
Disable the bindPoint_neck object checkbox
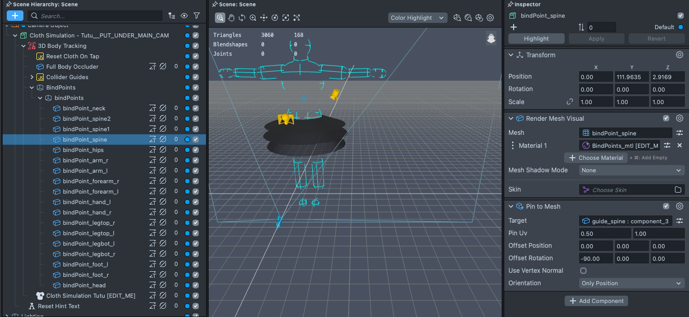click(x=196, y=108)
